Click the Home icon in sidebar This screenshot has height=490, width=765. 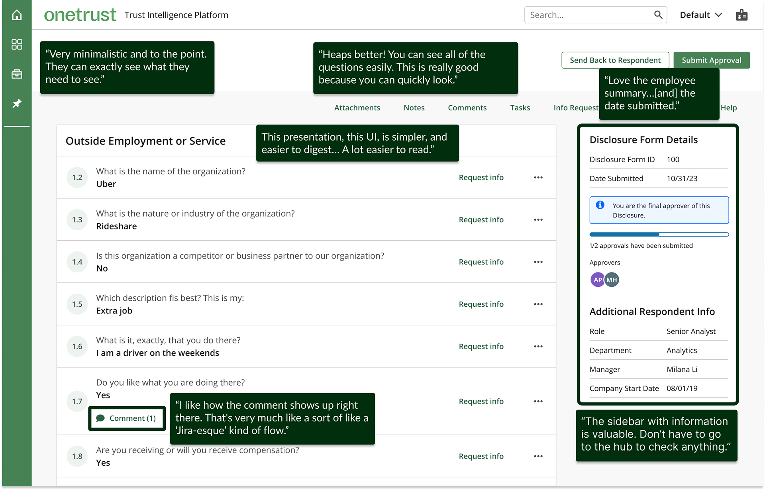[17, 15]
